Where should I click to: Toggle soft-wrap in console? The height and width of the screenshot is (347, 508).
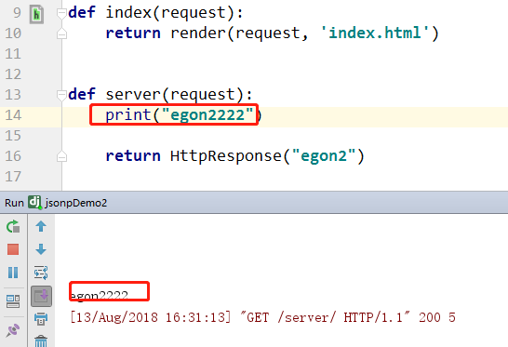pyautogui.click(x=41, y=273)
